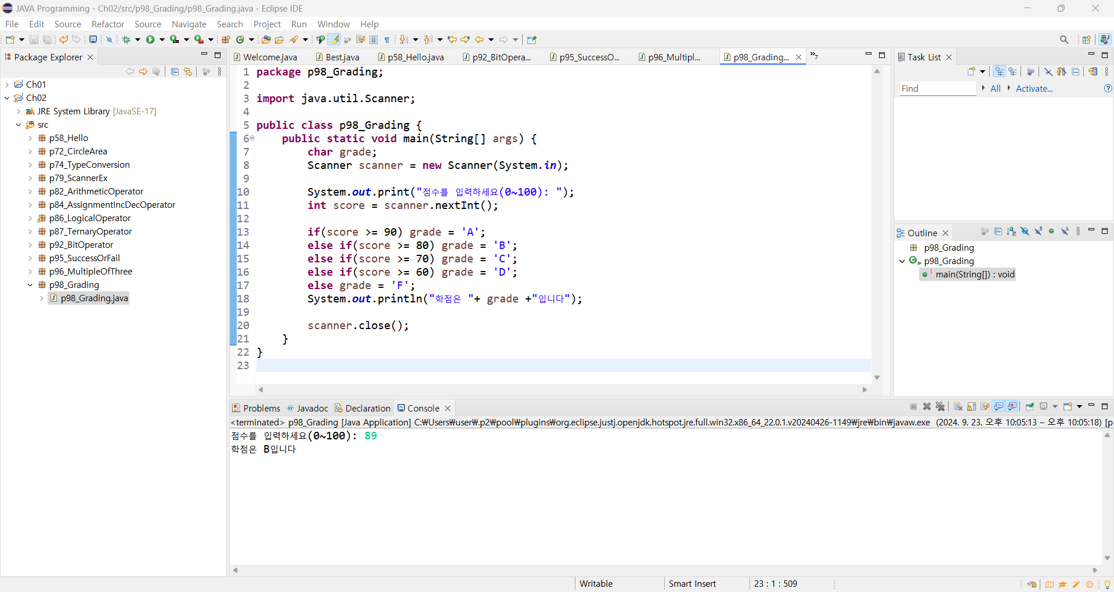Click the Debug bug icon in the toolbar
This screenshot has height=592, width=1114.
(126, 39)
